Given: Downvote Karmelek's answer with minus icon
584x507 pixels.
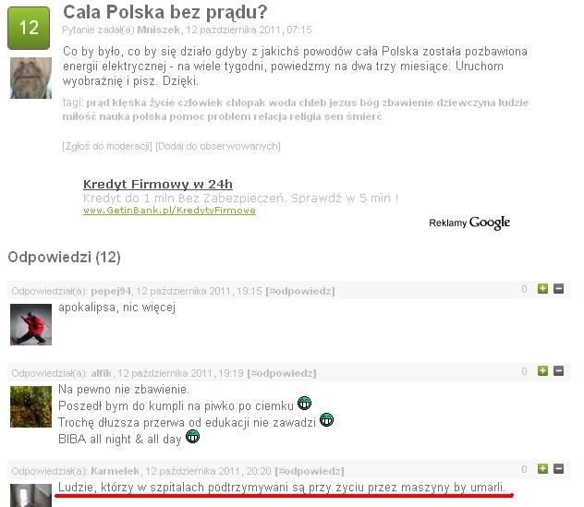Looking at the screenshot, I should click(x=558, y=468).
